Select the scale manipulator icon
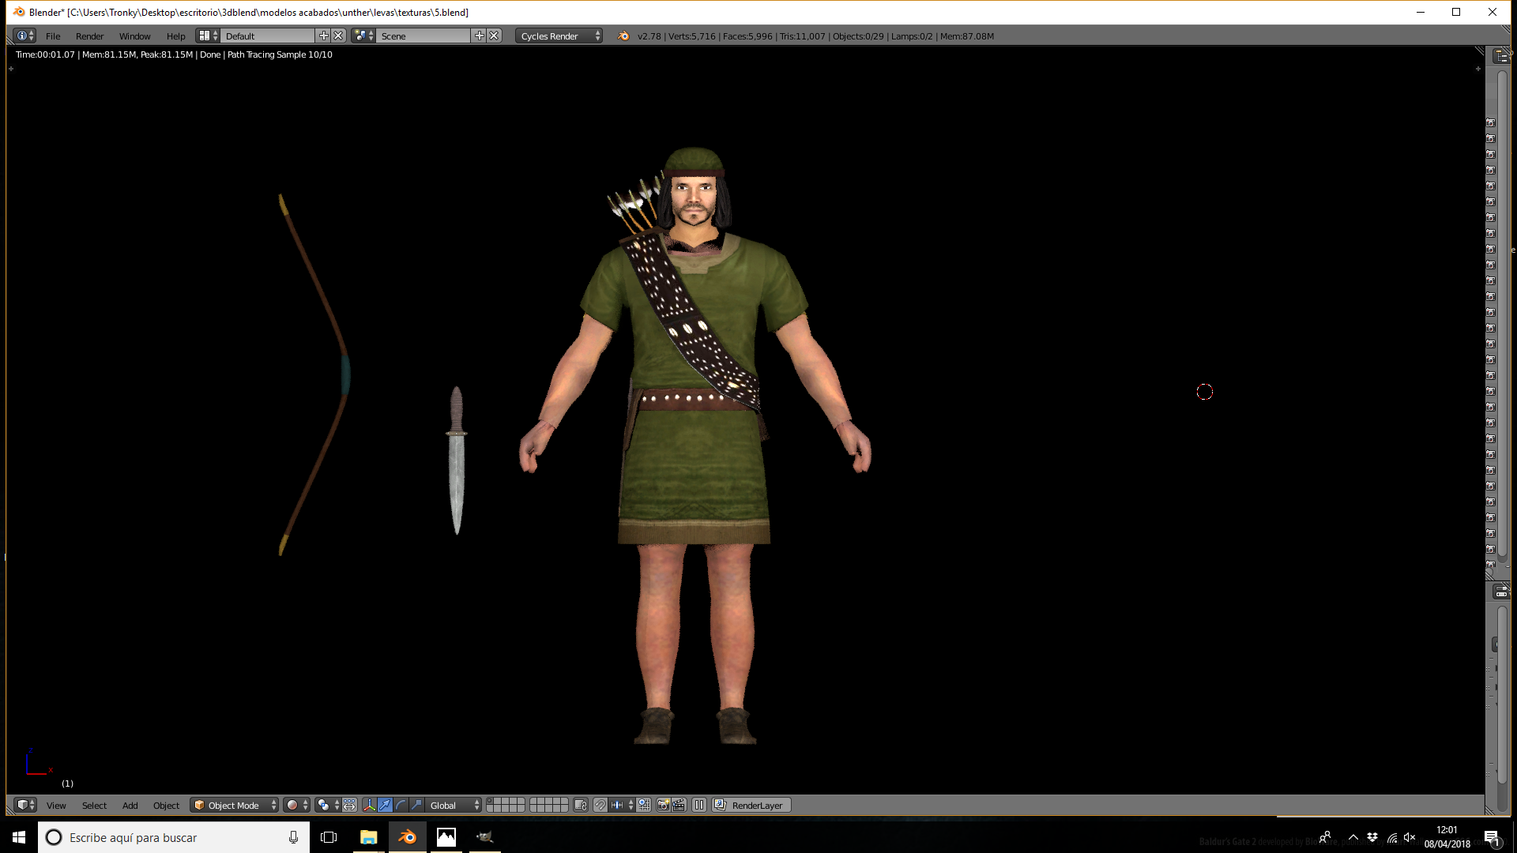The width and height of the screenshot is (1517, 853). point(416,805)
